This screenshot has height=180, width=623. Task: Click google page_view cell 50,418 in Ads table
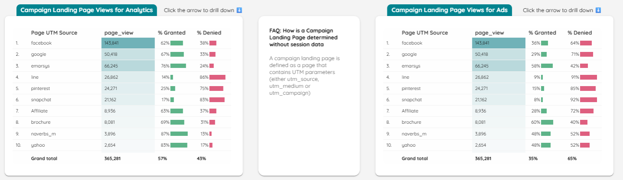tap(499, 55)
